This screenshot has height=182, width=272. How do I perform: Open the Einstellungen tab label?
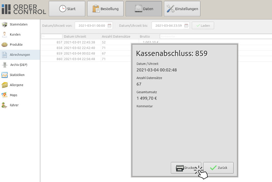[186, 9]
